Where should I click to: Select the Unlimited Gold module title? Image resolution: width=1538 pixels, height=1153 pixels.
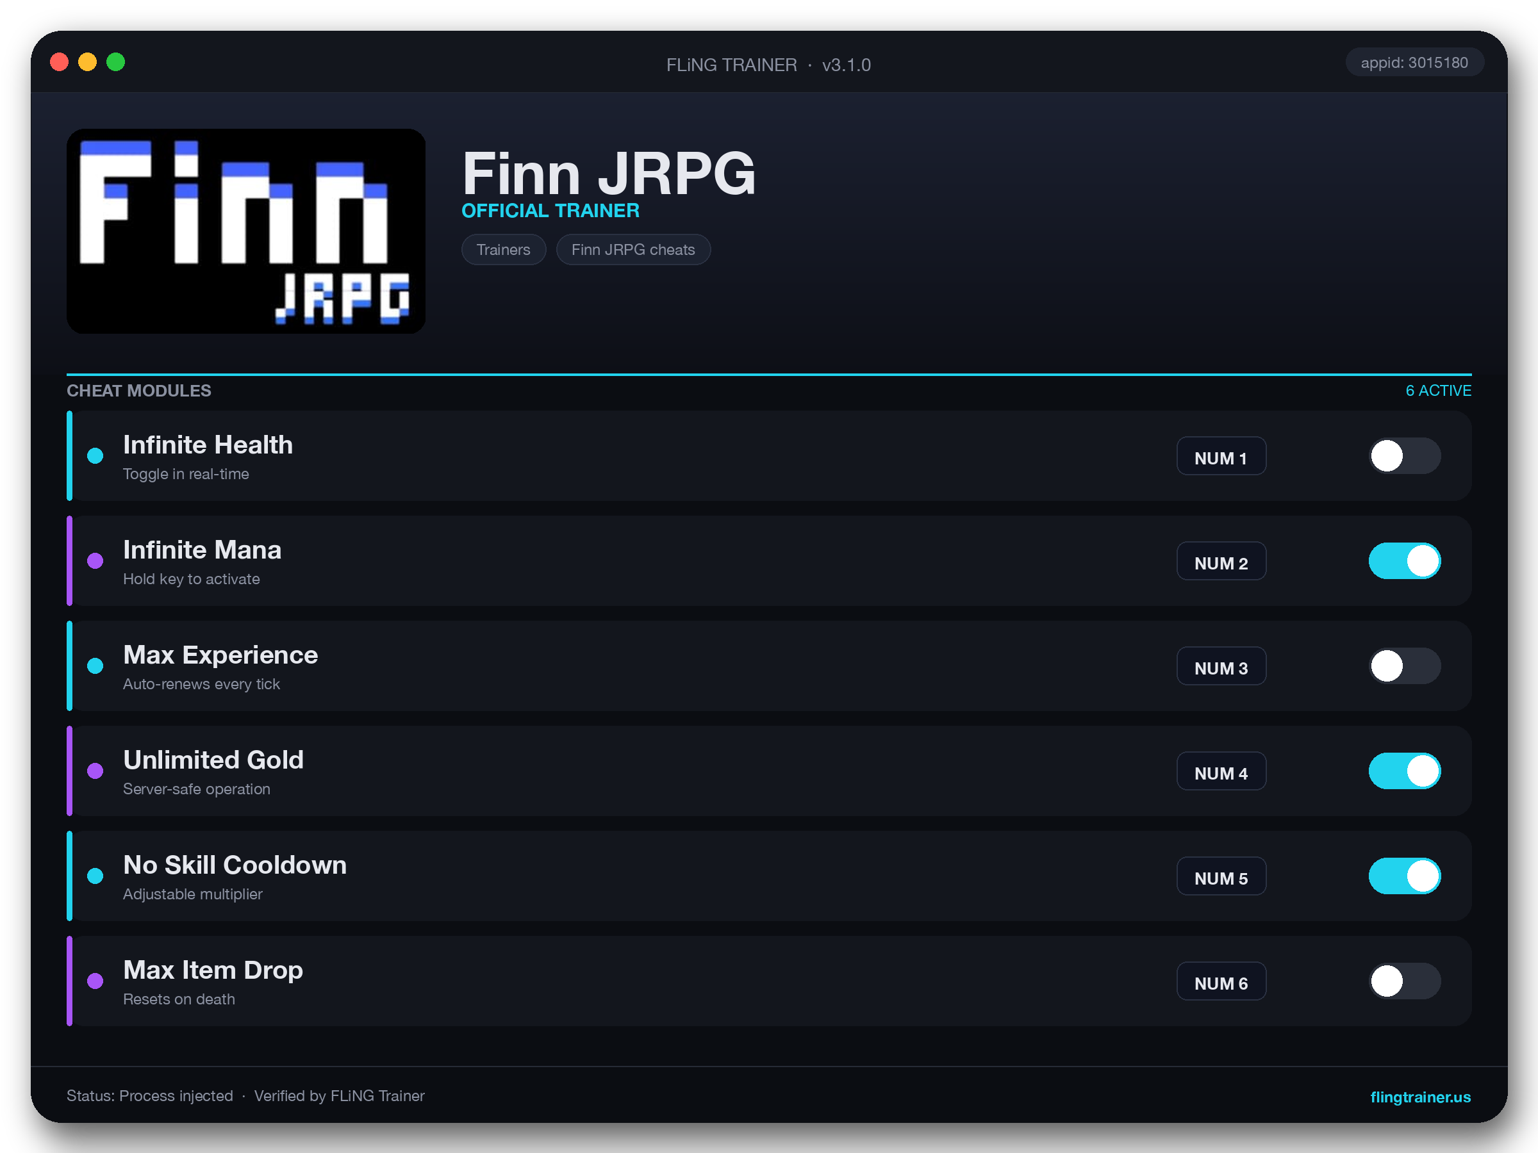point(213,760)
